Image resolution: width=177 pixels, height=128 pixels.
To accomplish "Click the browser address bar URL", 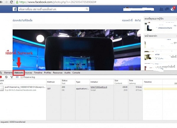I will pyautogui.click(x=58, y=2).
